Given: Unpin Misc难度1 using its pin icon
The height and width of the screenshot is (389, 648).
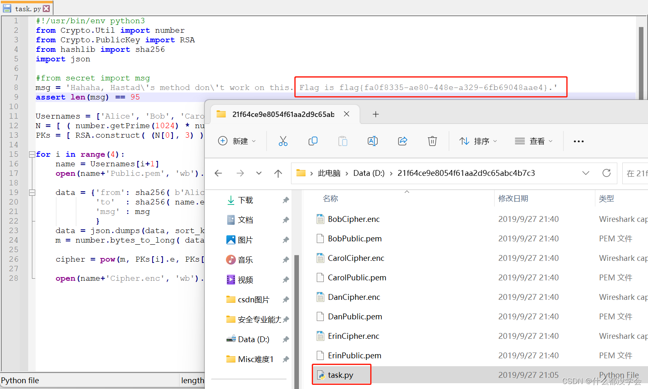Looking at the screenshot, I should pos(286,359).
